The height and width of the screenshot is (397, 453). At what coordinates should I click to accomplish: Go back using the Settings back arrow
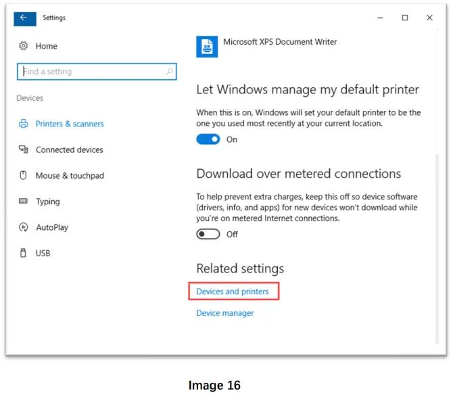pyautogui.click(x=25, y=18)
